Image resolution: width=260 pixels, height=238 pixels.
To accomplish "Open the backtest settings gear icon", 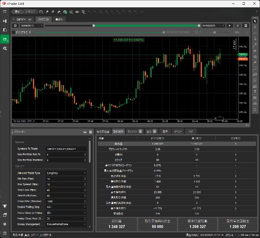I will (x=15, y=26).
